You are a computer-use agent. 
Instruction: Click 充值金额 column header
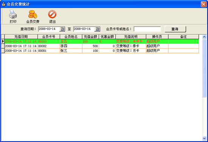[x=90, y=37]
